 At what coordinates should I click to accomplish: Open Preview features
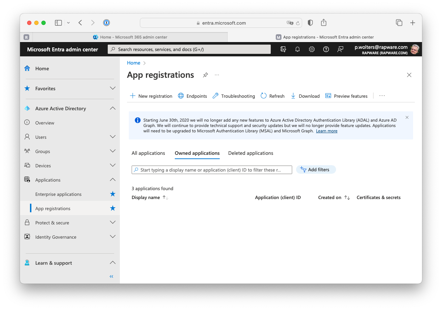tap(346, 96)
